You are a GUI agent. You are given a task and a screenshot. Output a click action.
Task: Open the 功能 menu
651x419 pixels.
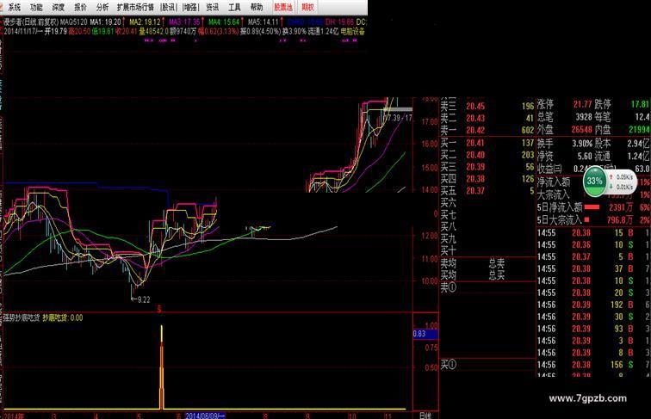pyautogui.click(x=36, y=7)
